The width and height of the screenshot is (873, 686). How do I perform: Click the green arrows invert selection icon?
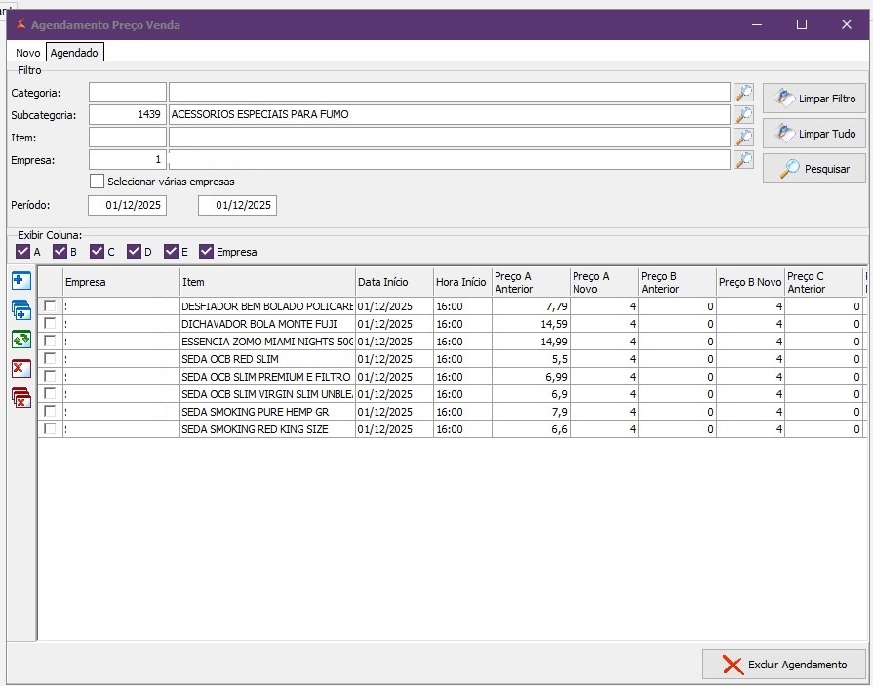point(21,340)
